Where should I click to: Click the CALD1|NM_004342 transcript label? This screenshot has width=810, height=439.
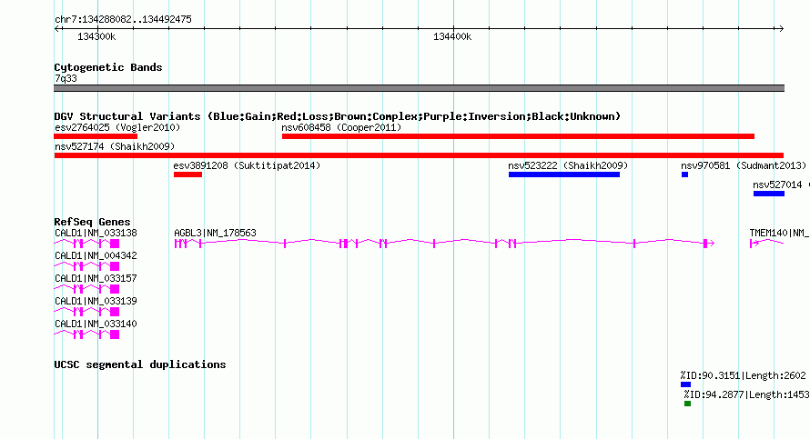pyautogui.click(x=96, y=256)
